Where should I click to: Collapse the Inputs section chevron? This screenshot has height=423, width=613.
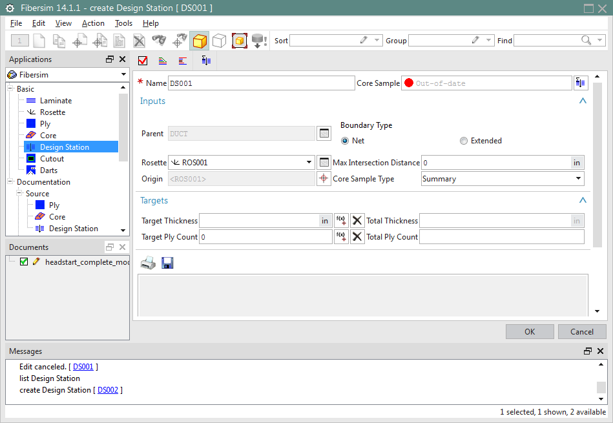point(583,101)
